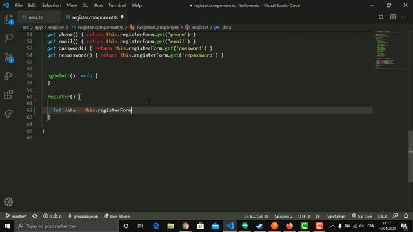Open the File menu
413x232 pixels.
(x=19, y=5)
